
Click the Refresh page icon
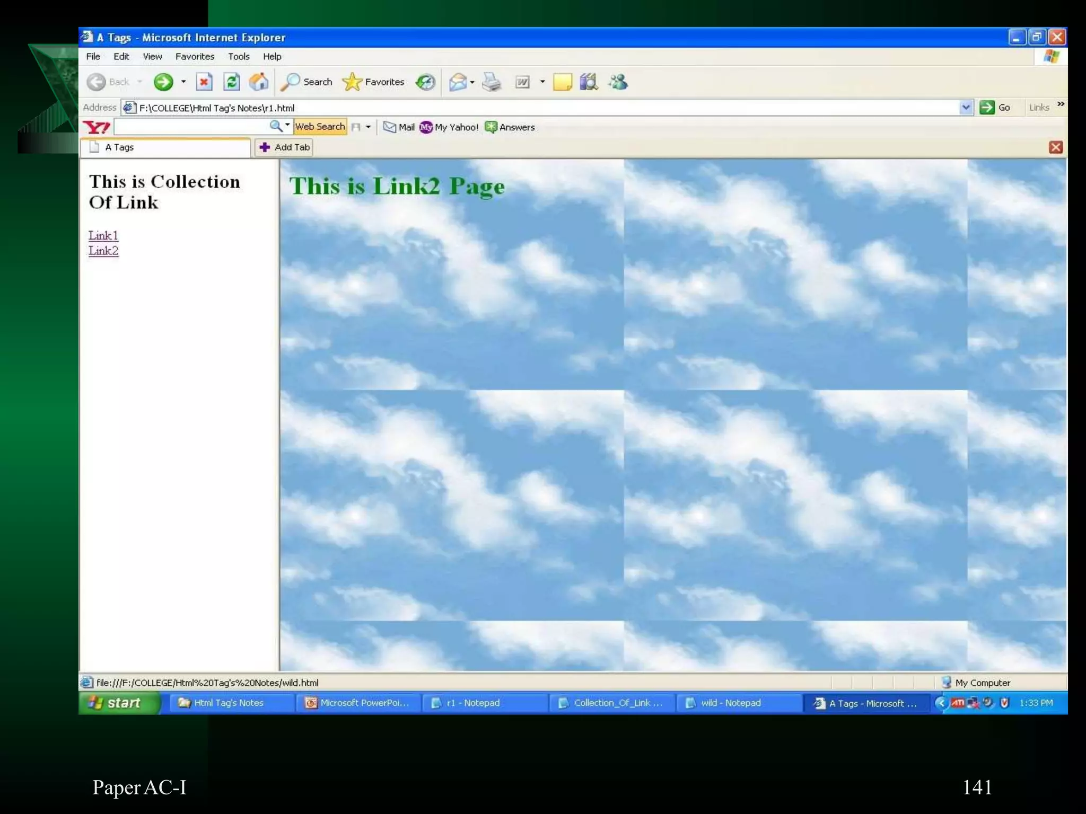(x=231, y=82)
